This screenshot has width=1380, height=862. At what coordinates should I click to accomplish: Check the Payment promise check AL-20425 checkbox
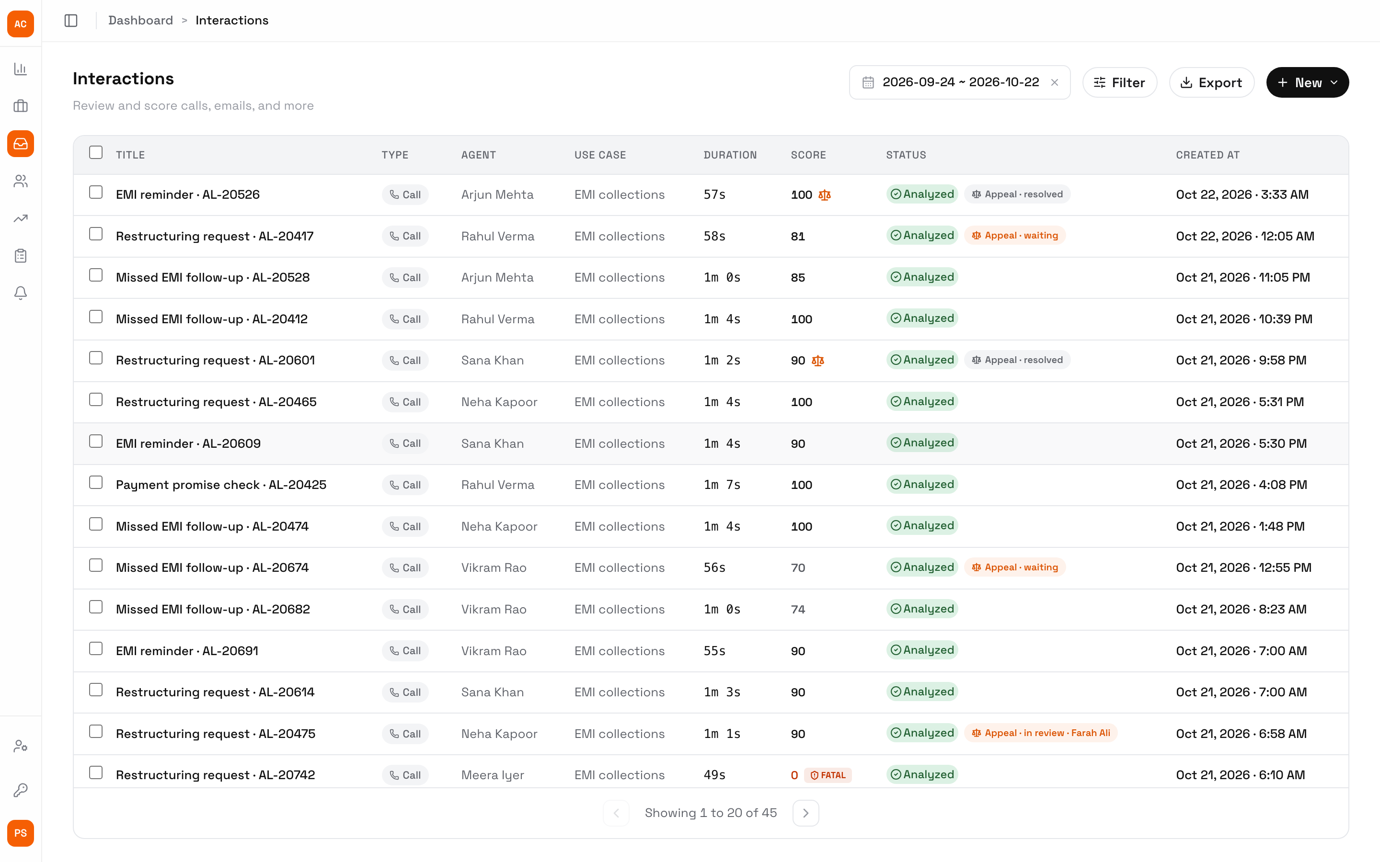96,482
